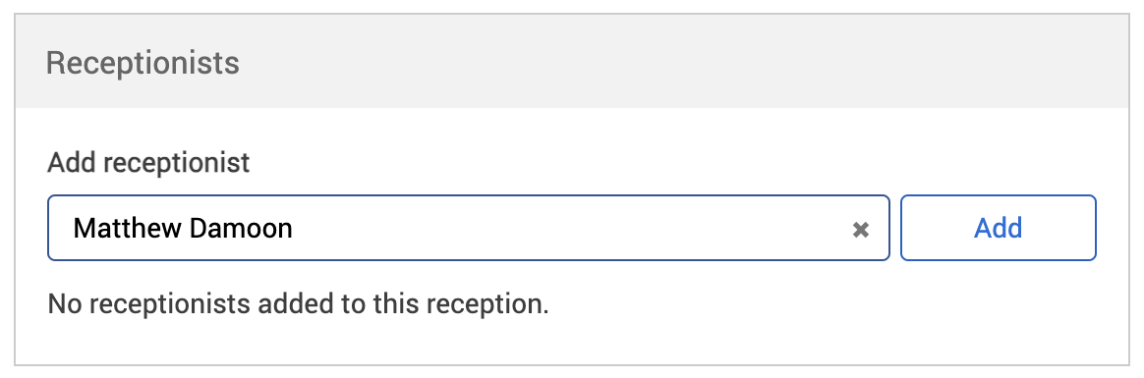This screenshot has width=1144, height=378.
Task: Click the Receptionists section title text
Action: click(x=143, y=64)
